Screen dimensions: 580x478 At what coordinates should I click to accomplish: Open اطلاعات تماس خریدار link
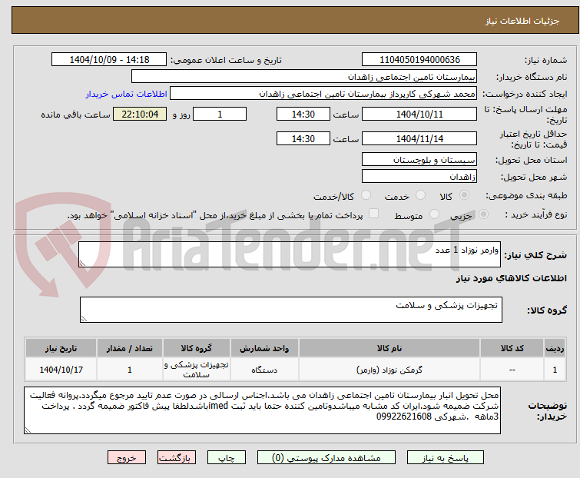[x=127, y=94]
